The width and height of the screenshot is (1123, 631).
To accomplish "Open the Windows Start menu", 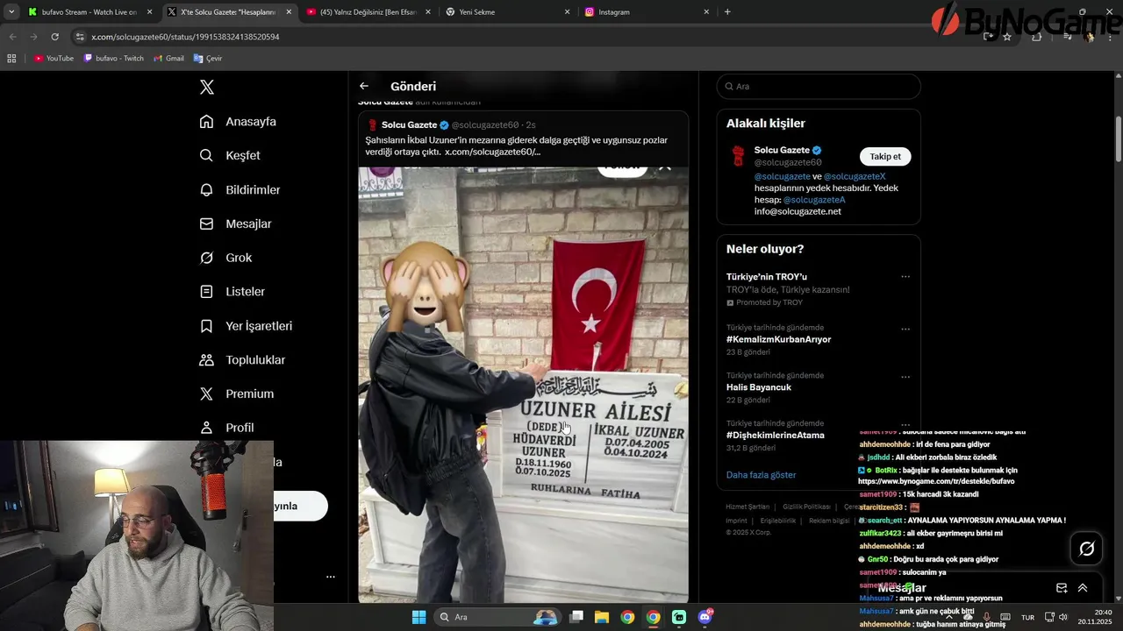I will 419,617.
